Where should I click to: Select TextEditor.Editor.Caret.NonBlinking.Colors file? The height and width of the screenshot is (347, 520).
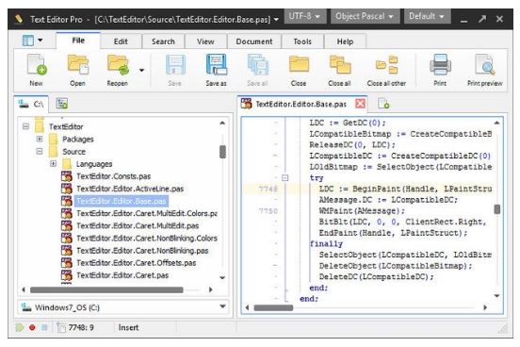tap(147, 238)
